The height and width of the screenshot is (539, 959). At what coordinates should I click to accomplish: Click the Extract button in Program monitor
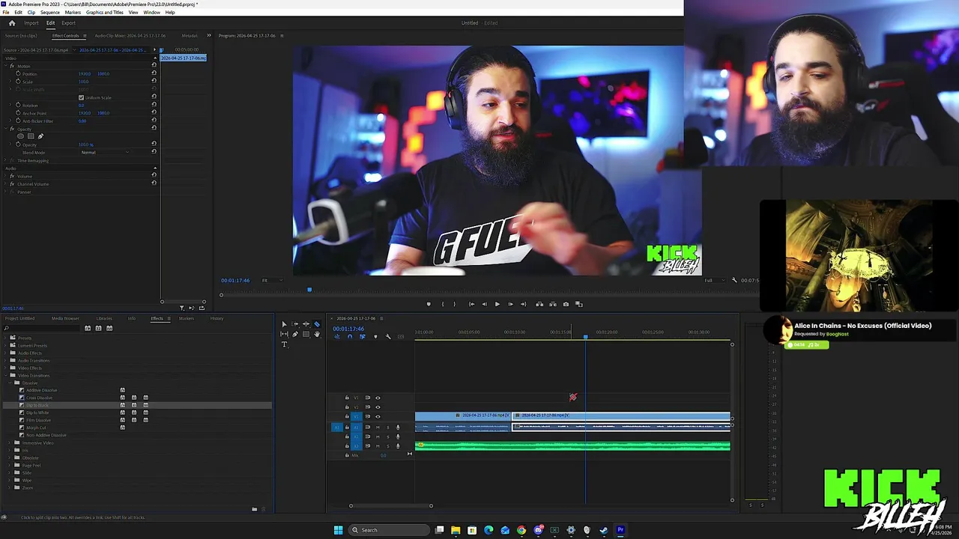(x=553, y=304)
